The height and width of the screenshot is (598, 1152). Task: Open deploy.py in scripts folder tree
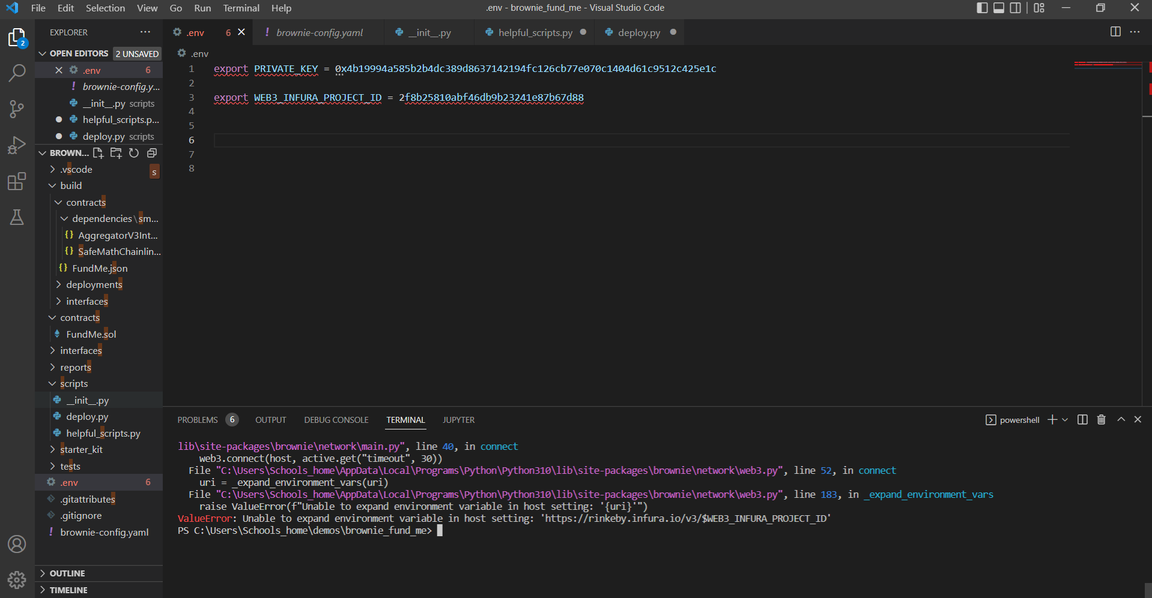87,417
